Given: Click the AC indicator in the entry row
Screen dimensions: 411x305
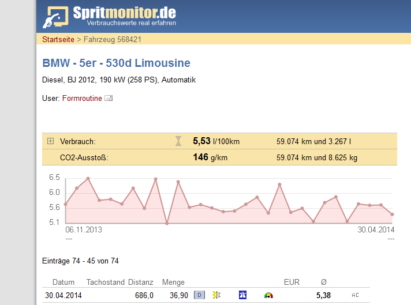Looking at the screenshot, I should point(356,295).
